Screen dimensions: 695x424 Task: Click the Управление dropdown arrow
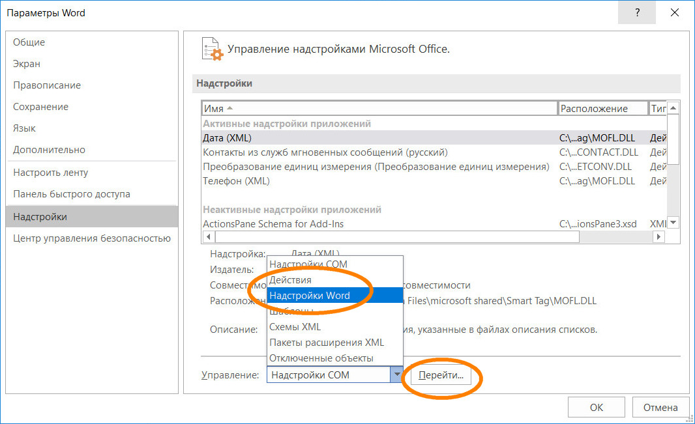coord(396,375)
